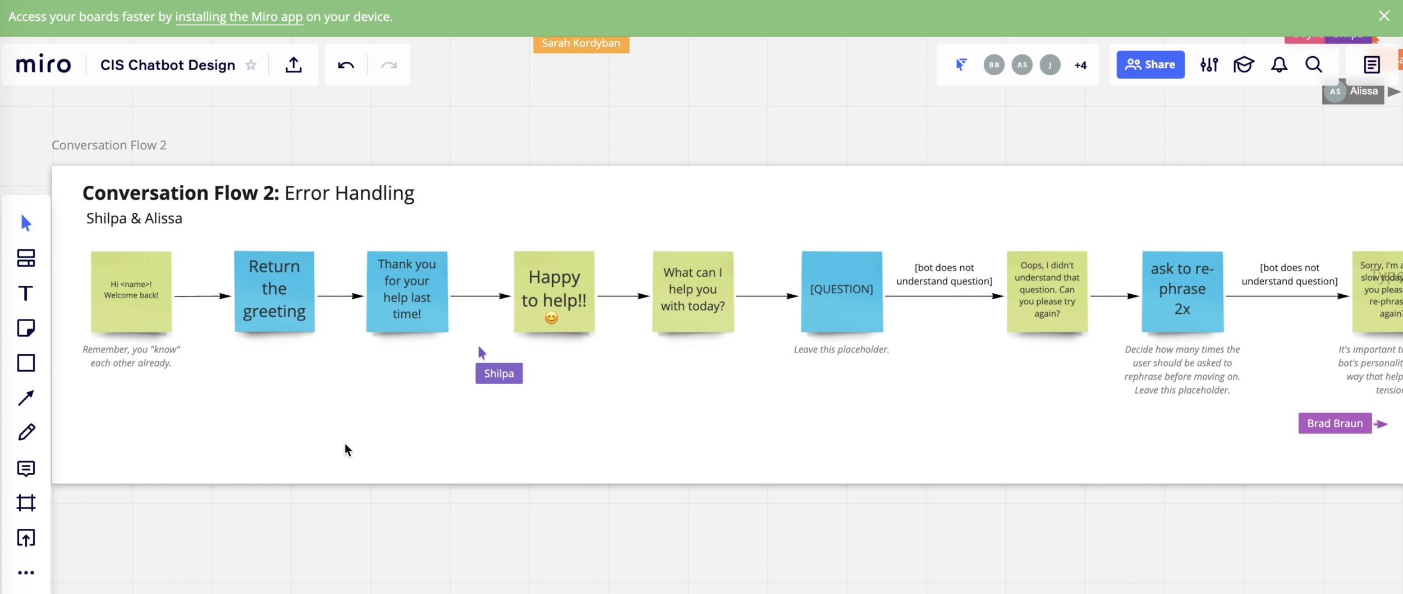Open the board settings sliders icon
The image size is (1403, 594).
pos(1209,65)
